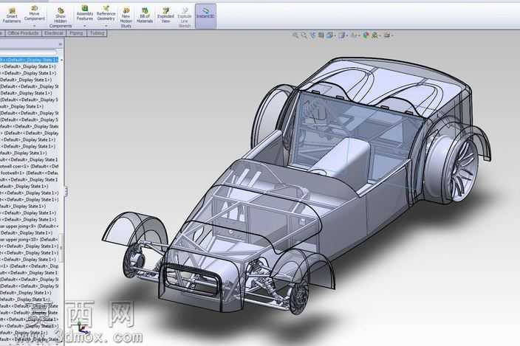Screen dimensions: 520x346
Task: Open the Hide/Show Items icon
Action: [x=355, y=35]
